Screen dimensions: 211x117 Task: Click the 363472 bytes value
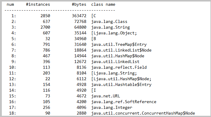click(x=79, y=16)
